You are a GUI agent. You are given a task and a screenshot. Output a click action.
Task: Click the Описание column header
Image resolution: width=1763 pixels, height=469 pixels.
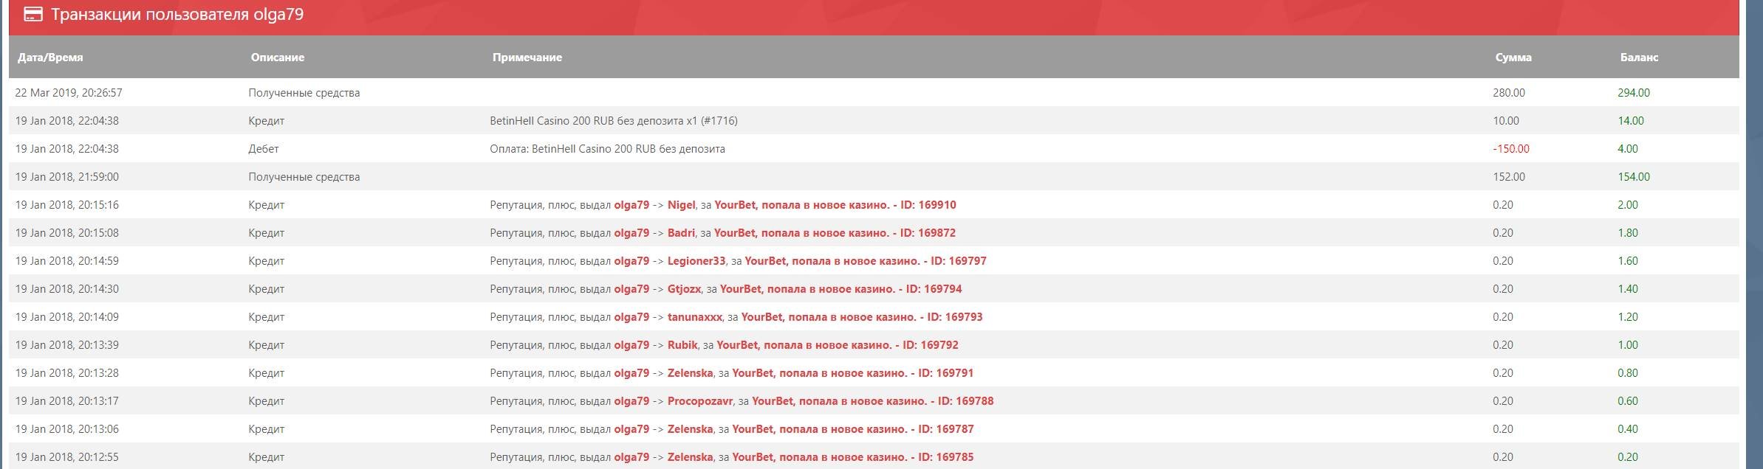point(277,58)
